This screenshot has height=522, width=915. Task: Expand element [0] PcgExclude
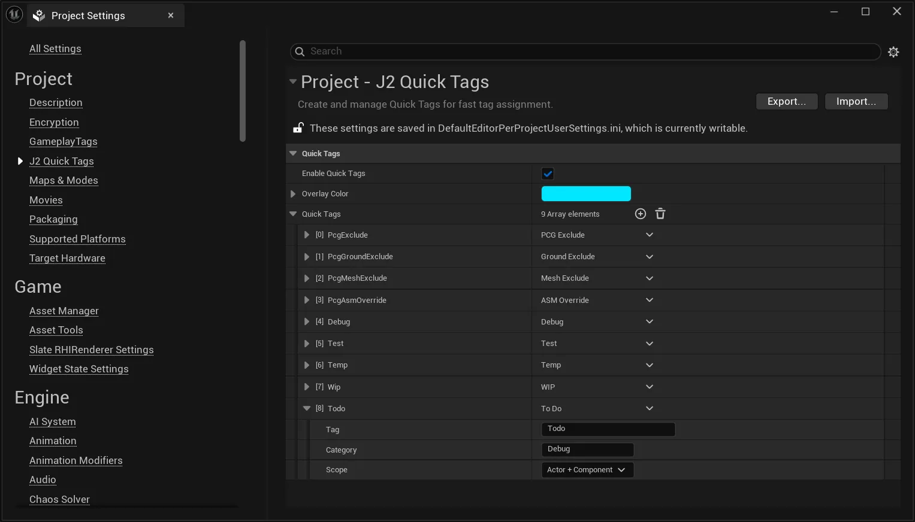coord(307,235)
